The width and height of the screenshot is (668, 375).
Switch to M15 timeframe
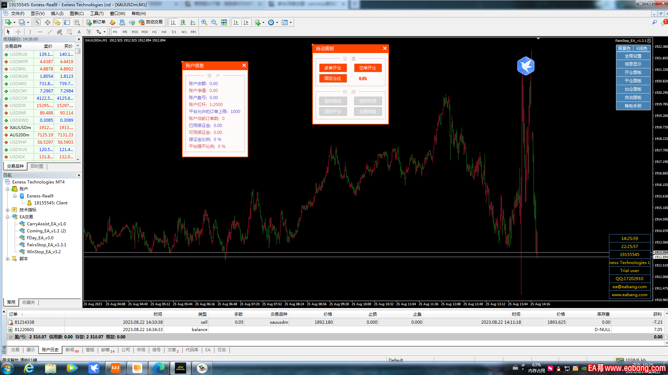pos(135,32)
